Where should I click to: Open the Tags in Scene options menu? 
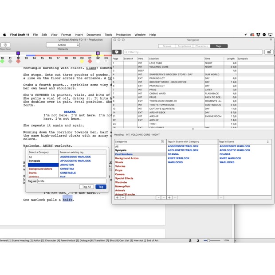[268, 141]
